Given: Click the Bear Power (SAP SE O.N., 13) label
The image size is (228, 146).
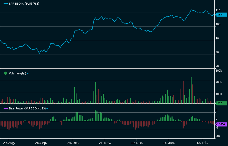Looking at the screenshot, I should pos(27,109).
